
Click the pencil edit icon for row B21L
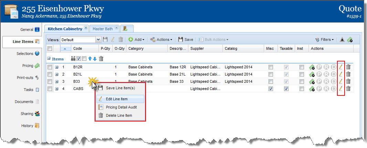[341, 74]
